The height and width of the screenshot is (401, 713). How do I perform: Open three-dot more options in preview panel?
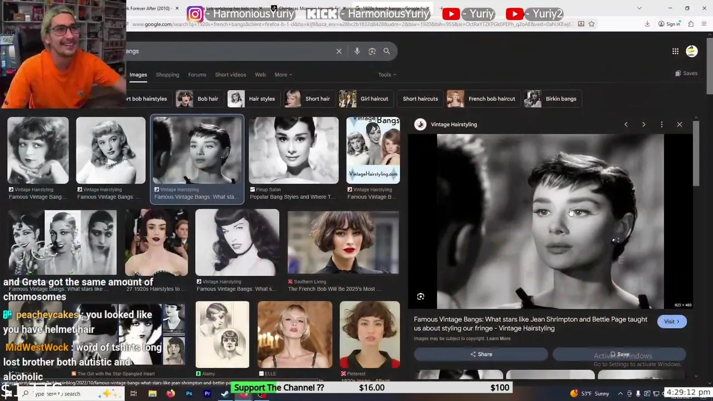click(x=662, y=124)
